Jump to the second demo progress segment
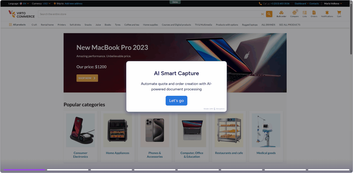Image resolution: width=353 pixels, height=173 pixels. pos(68,170)
